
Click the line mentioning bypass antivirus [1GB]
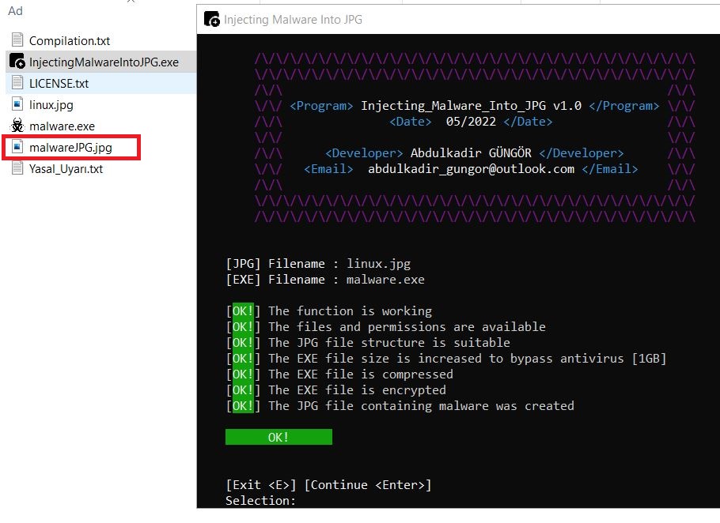tap(446, 359)
